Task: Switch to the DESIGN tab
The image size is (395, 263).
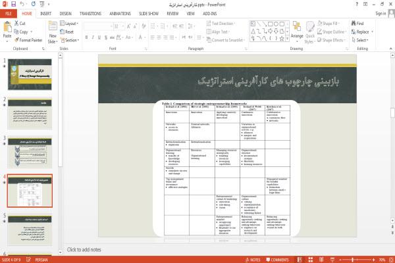Action: coord(65,14)
